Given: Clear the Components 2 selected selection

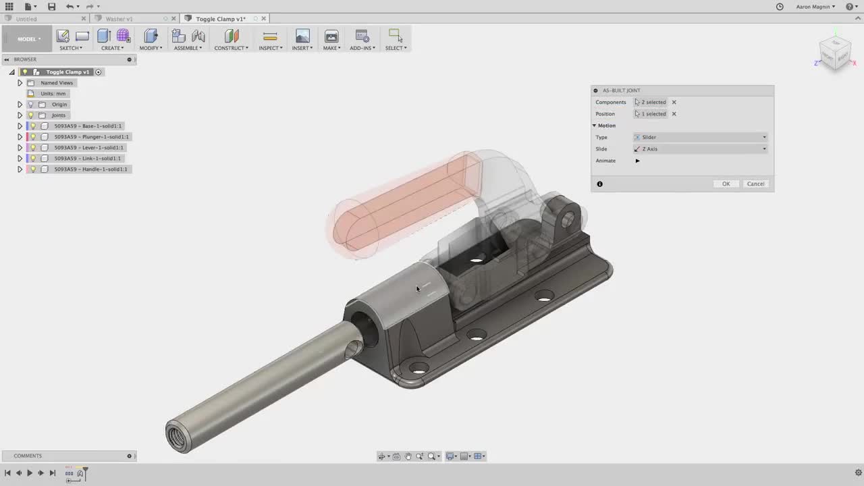Looking at the screenshot, I should pos(674,103).
